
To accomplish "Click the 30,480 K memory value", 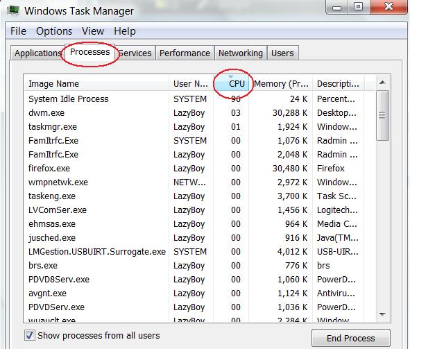I will click(290, 169).
